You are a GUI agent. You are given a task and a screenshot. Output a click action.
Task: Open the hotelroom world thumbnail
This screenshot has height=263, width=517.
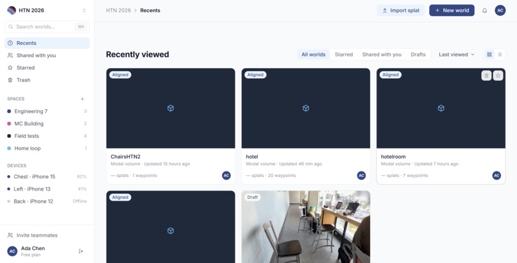(441, 108)
